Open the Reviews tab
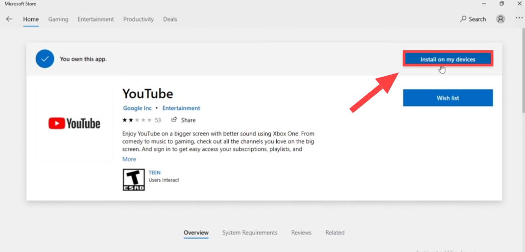 pyautogui.click(x=301, y=232)
